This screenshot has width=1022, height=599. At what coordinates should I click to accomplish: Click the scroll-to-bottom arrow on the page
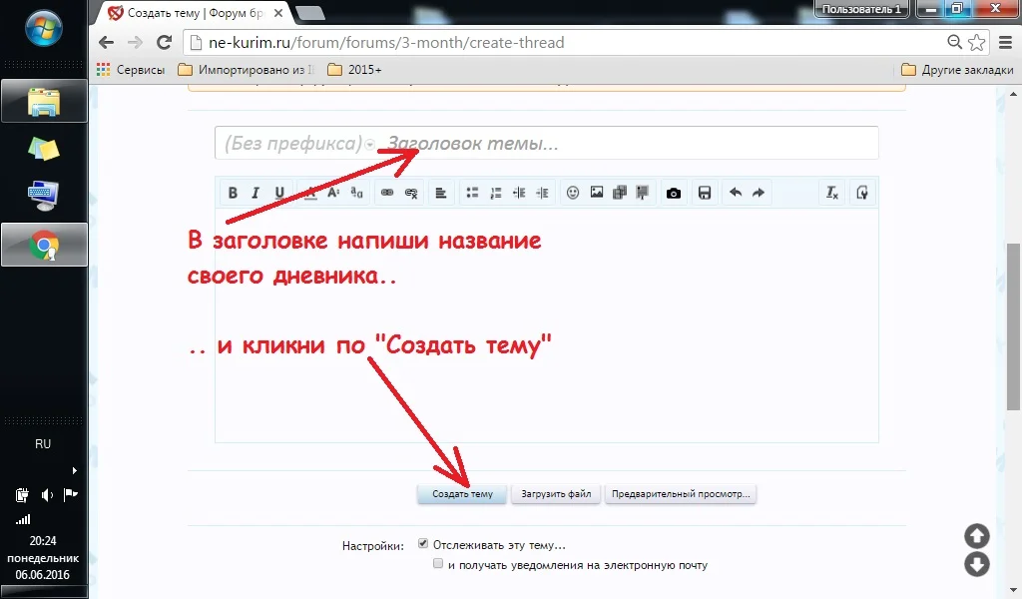click(x=976, y=564)
